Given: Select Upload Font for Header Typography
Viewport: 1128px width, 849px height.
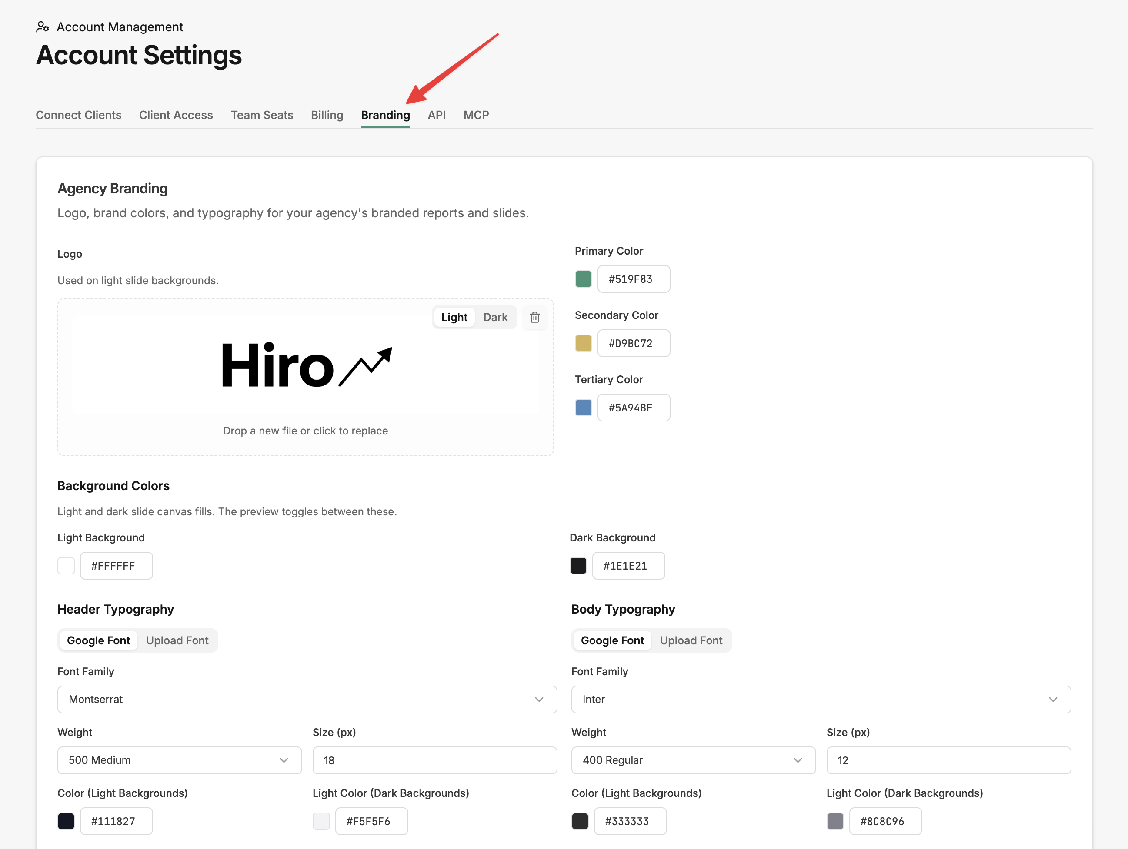Looking at the screenshot, I should 177,640.
